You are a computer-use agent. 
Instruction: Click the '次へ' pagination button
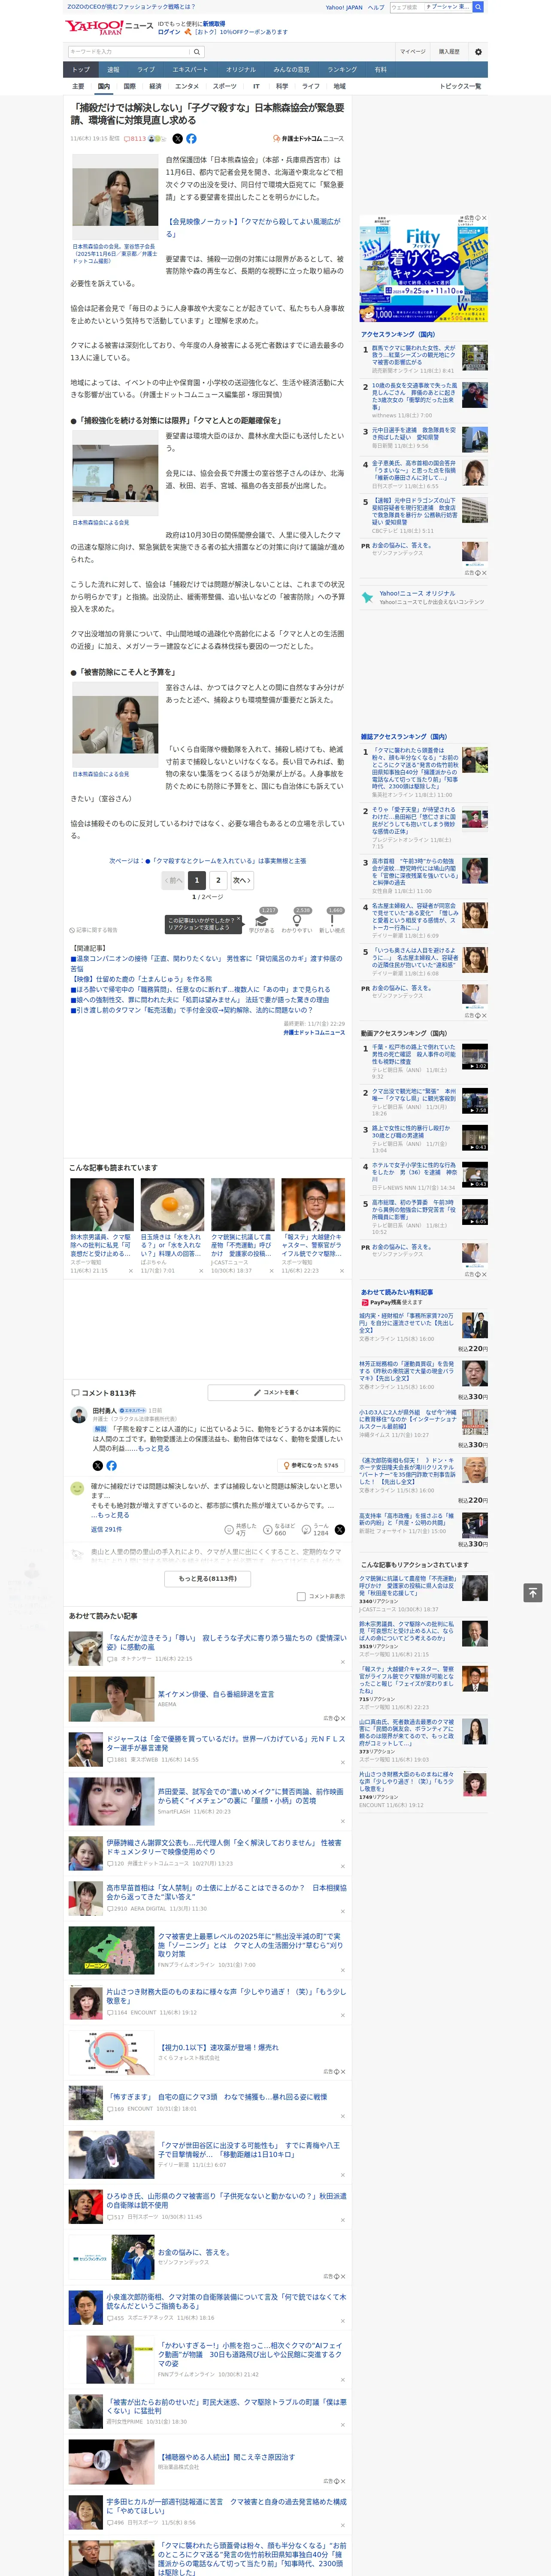[x=242, y=880]
